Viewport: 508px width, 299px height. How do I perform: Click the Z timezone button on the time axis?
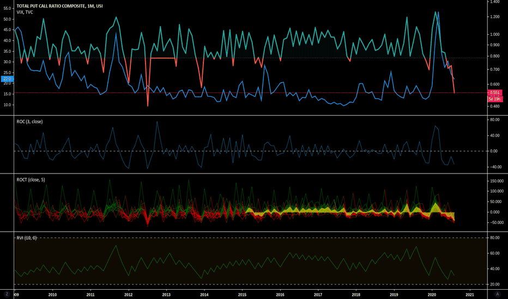coord(7,294)
